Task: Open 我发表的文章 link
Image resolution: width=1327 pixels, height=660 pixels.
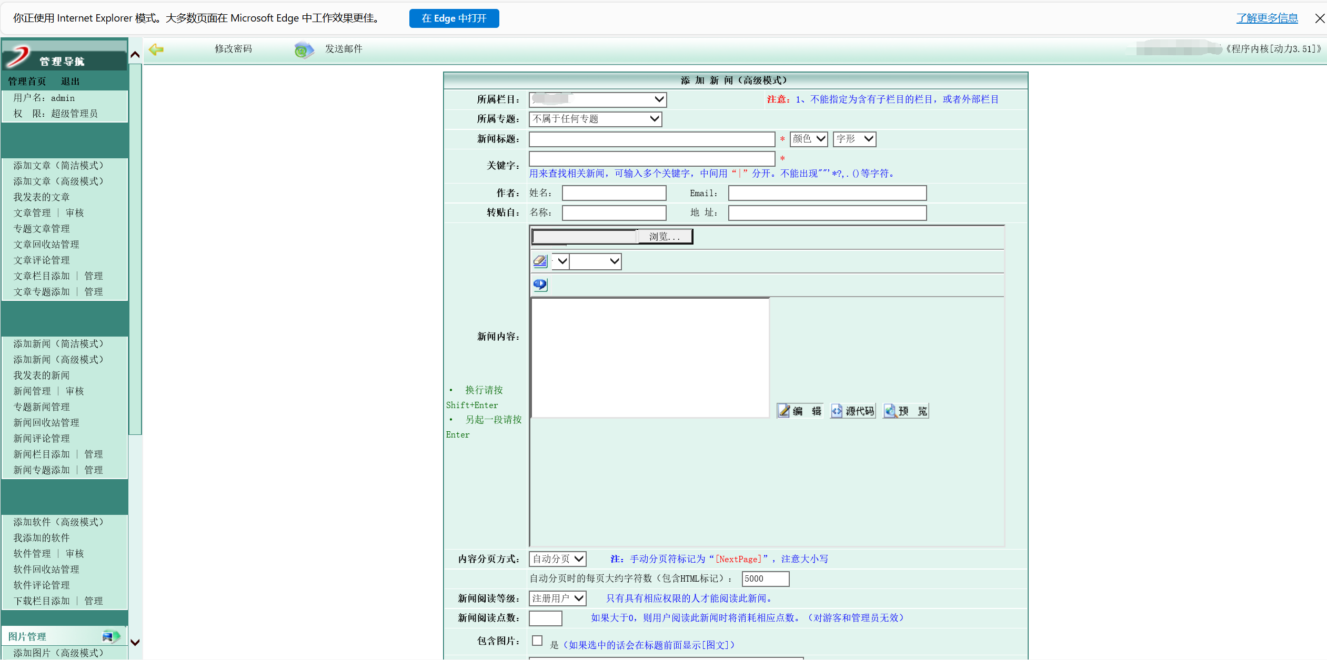Action: 42,197
